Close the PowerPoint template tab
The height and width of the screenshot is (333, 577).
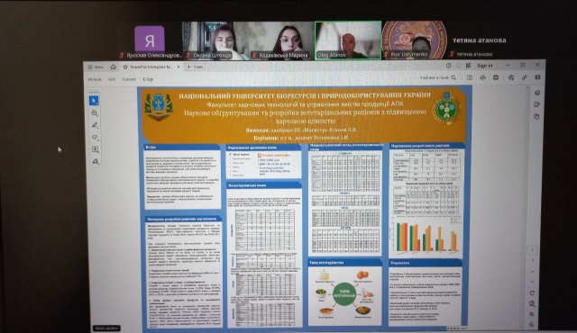[179, 67]
